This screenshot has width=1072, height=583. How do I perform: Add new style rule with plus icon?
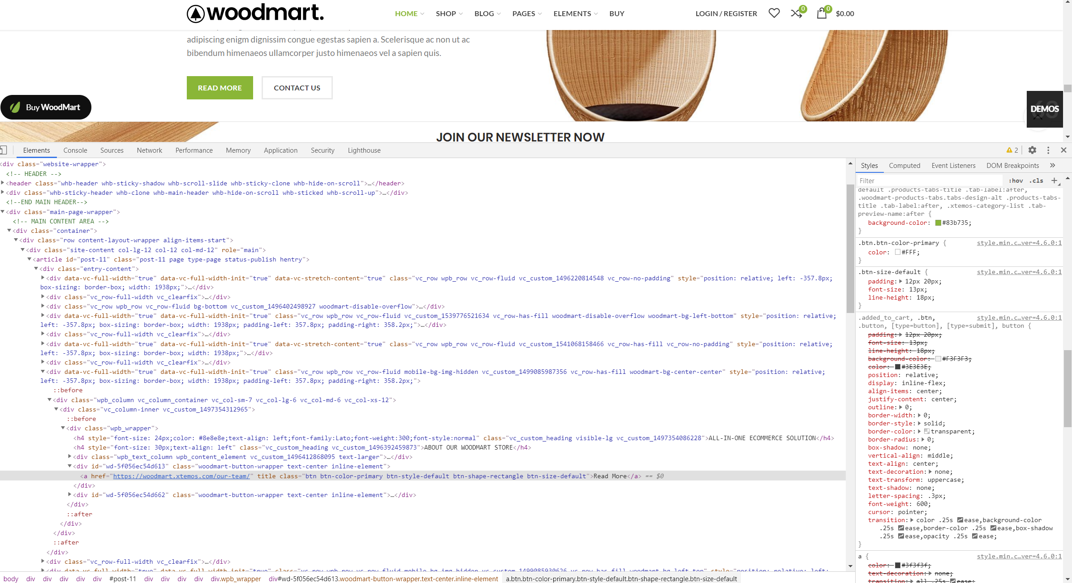coord(1054,180)
